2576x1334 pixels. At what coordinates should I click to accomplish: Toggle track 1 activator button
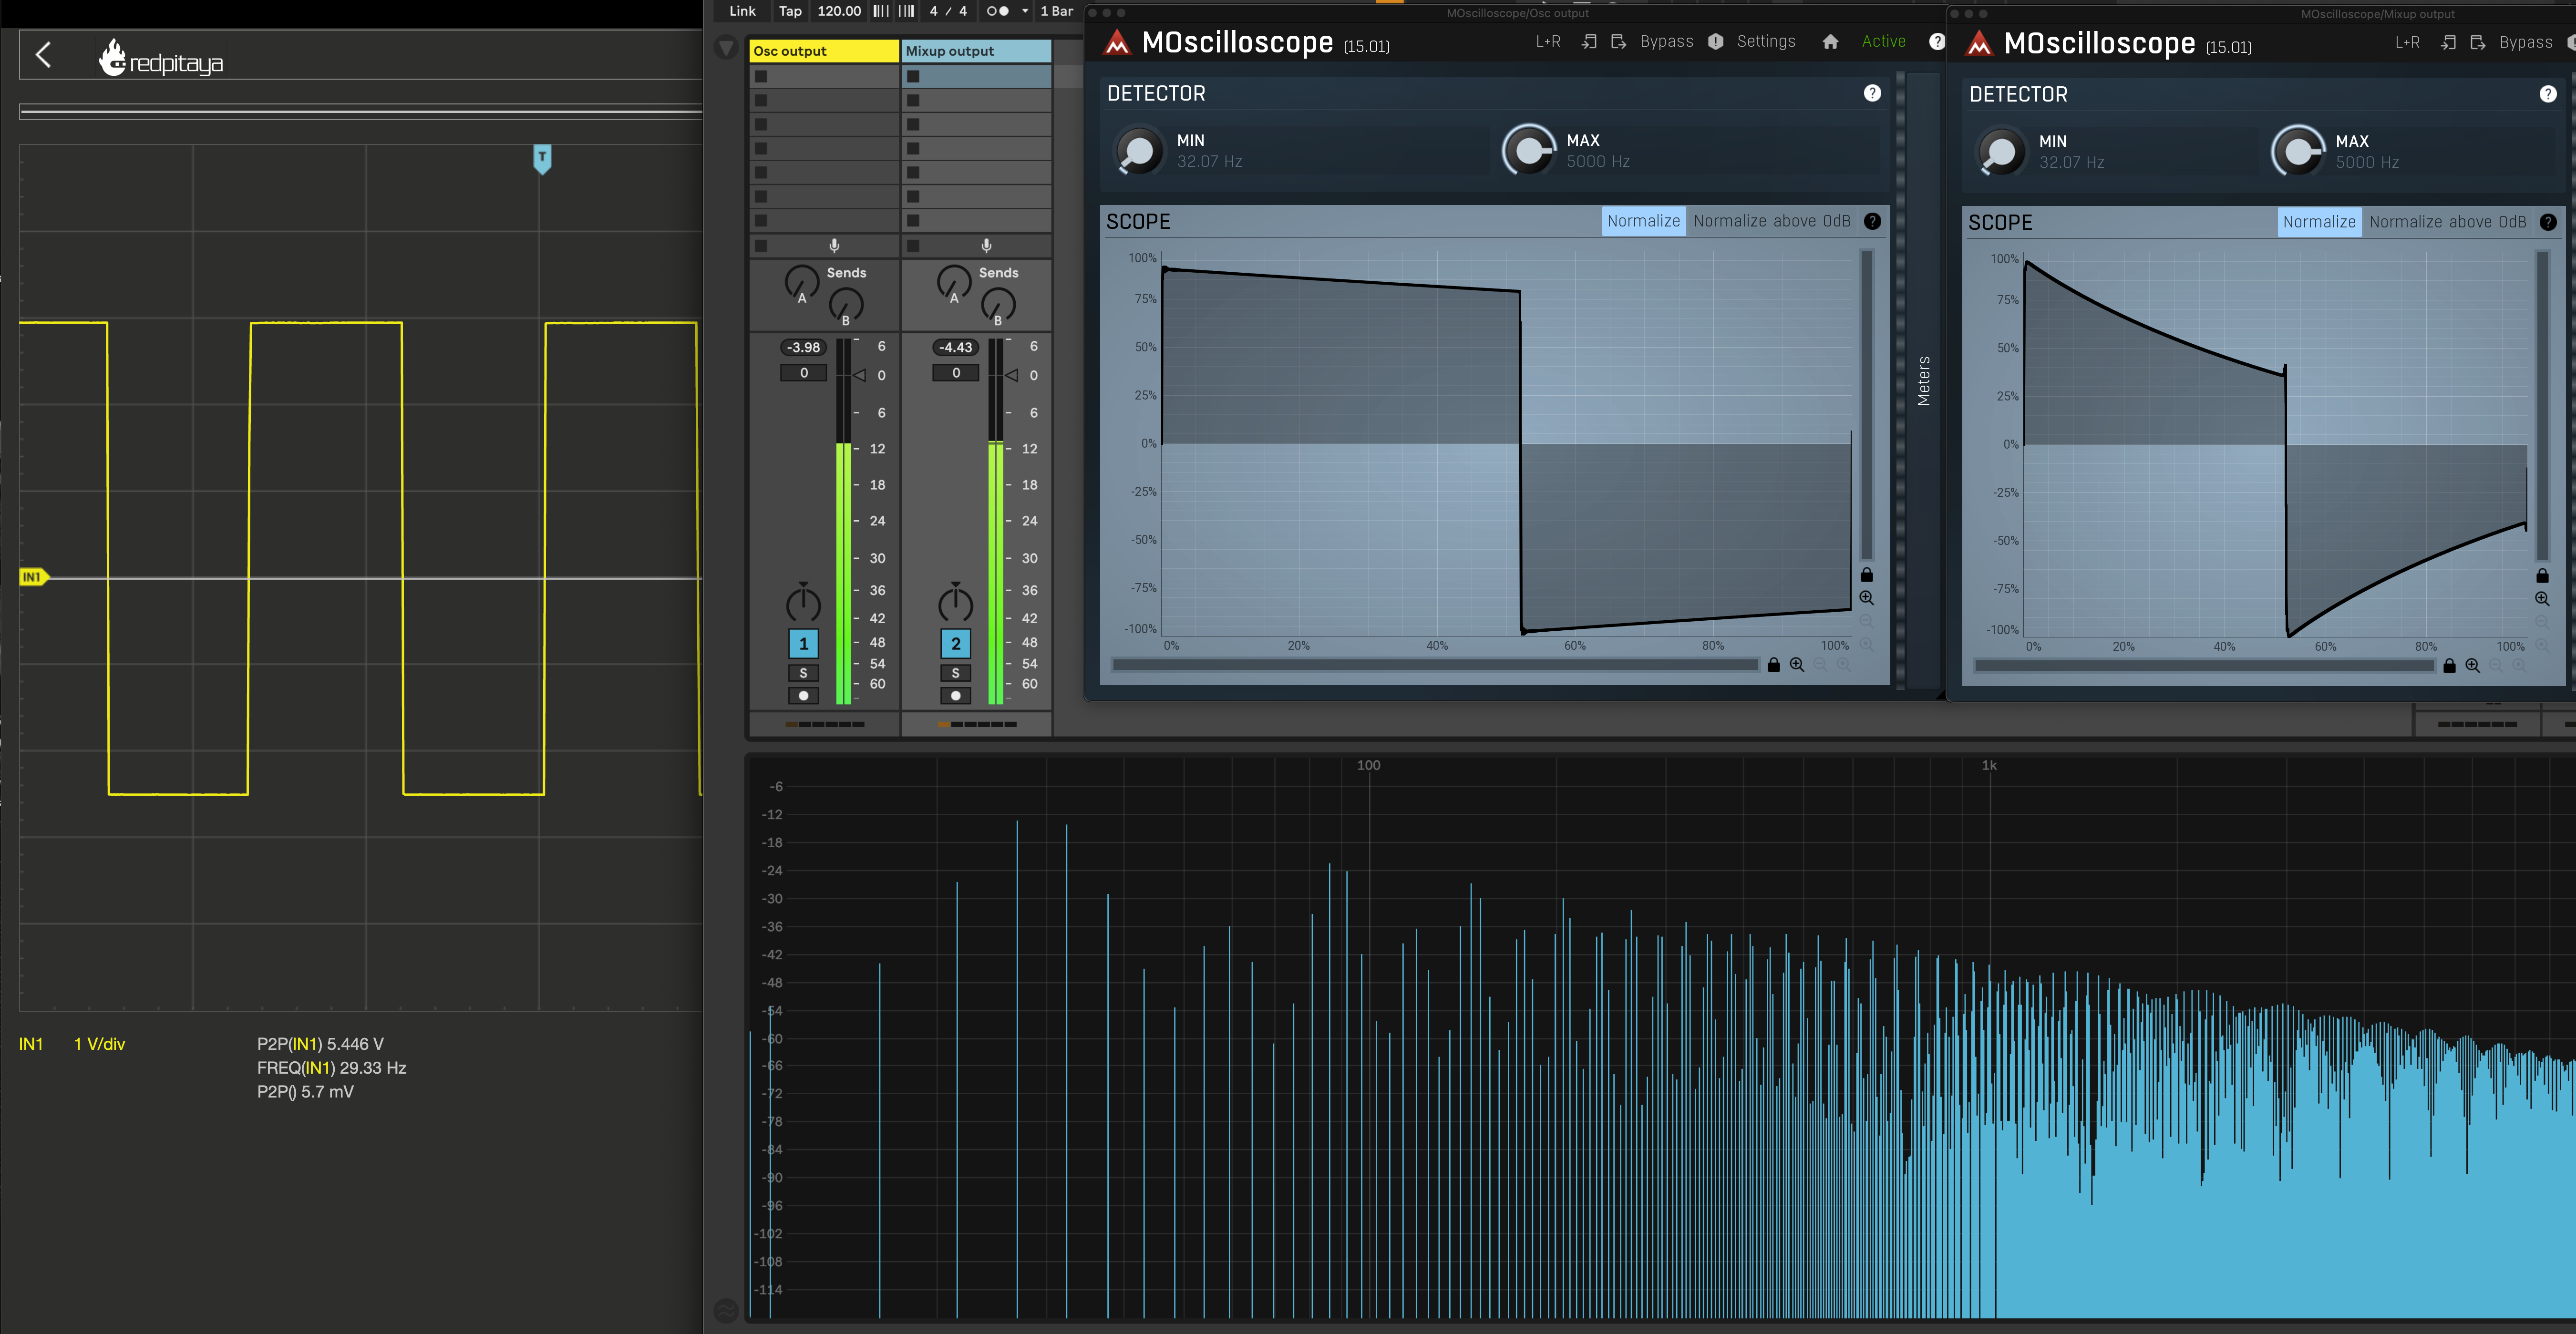(x=803, y=644)
